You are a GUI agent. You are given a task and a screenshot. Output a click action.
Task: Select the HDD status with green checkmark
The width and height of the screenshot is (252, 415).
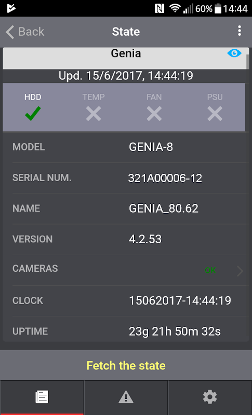click(33, 107)
